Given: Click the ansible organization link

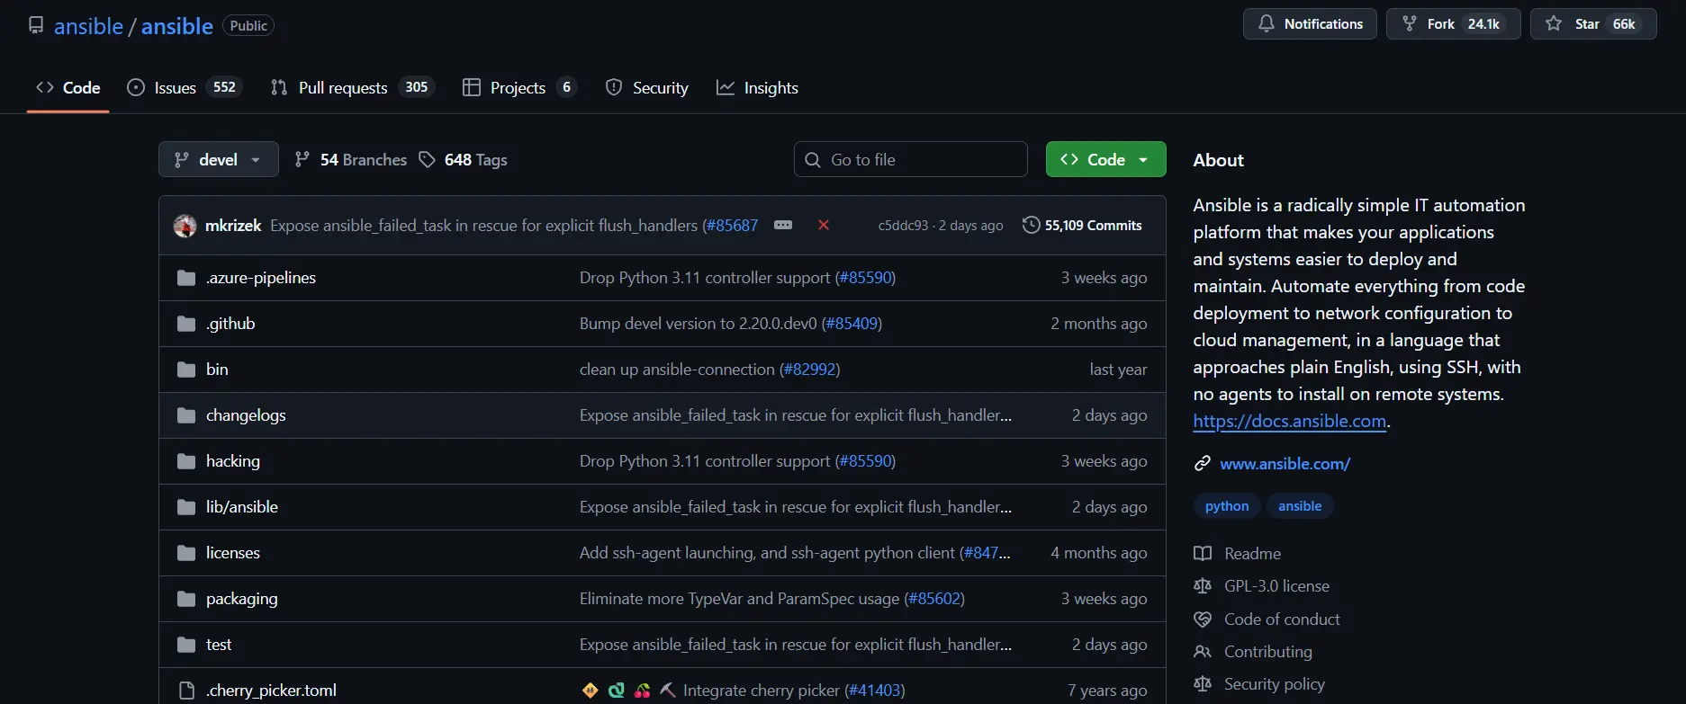Looking at the screenshot, I should tap(88, 26).
